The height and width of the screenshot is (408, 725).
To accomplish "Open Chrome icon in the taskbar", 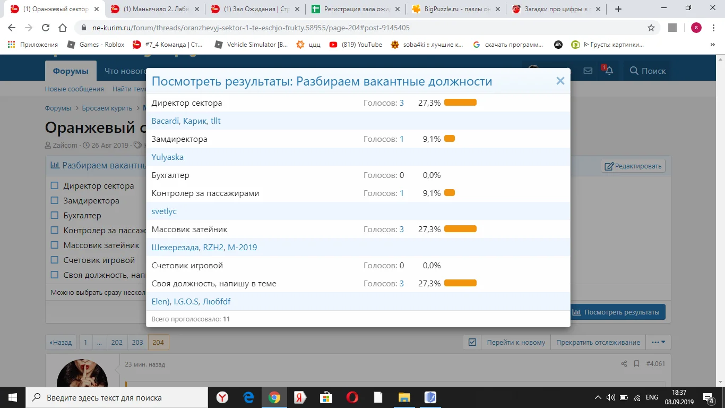I will [274, 397].
